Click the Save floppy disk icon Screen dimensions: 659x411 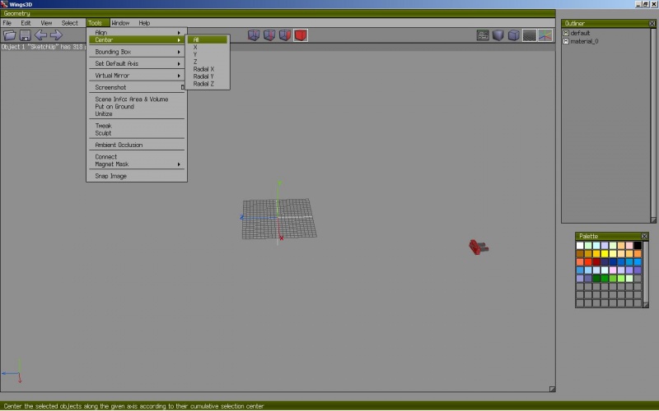point(25,35)
